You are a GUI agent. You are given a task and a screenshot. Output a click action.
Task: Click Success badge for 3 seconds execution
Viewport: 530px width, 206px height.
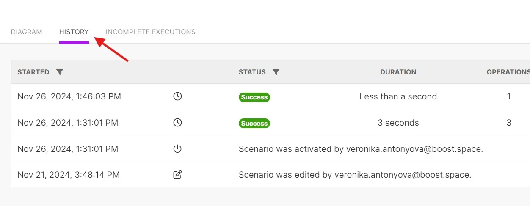click(254, 124)
